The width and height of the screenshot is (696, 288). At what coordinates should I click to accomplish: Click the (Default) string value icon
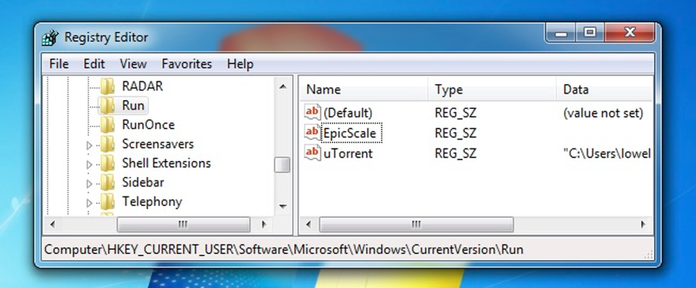click(313, 112)
